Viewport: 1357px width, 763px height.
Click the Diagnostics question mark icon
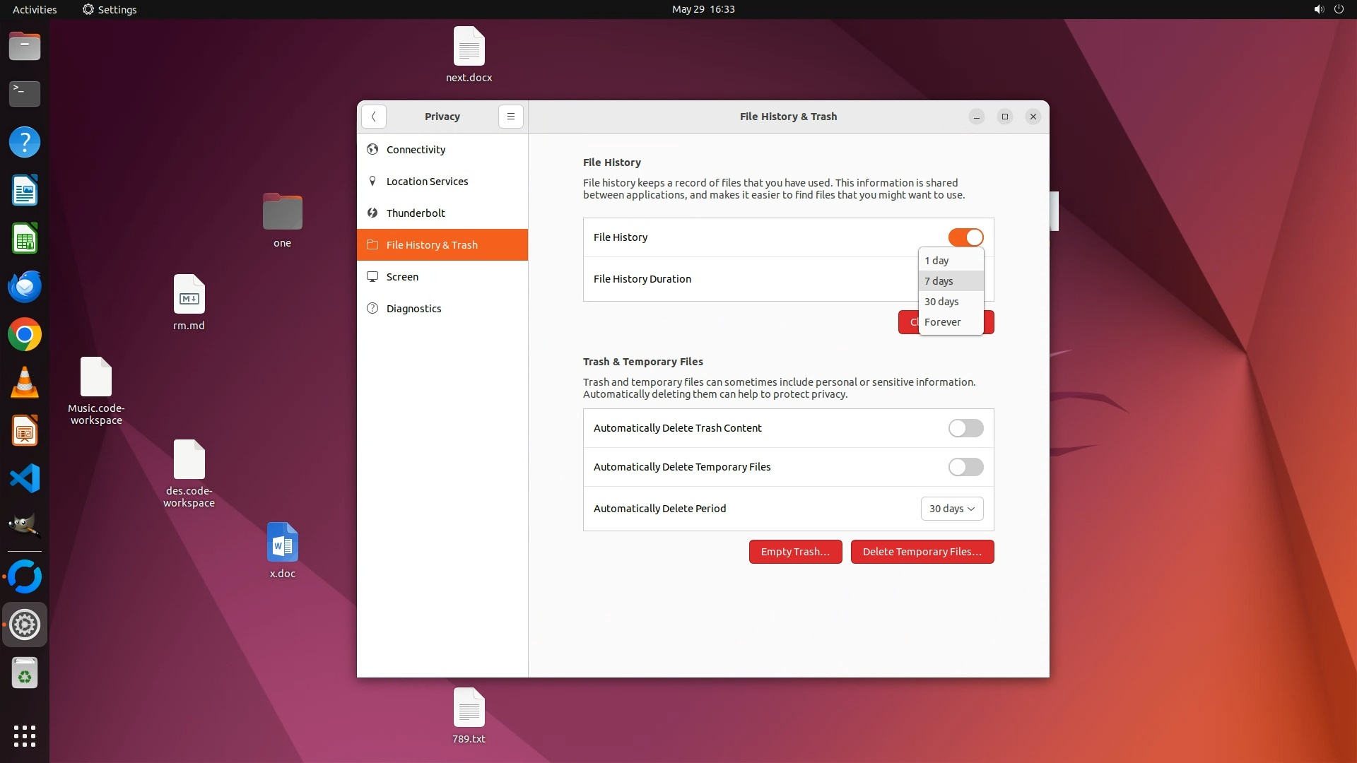[x=372, y=309]
